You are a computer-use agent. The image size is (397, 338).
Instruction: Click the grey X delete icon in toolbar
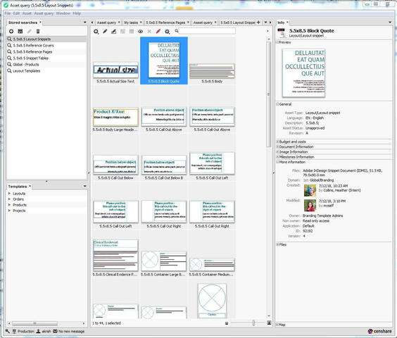pos(149,32)
